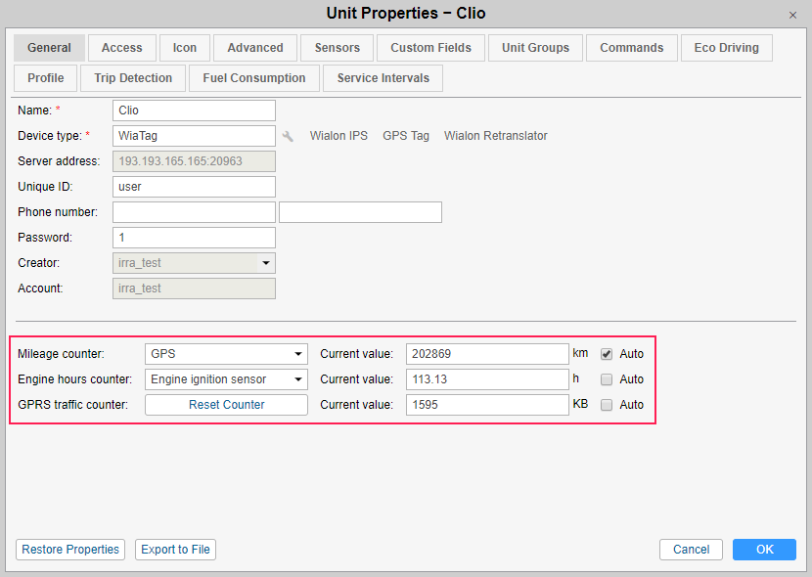The height and width of the screenshot is (577, 812).
Task: Uncheck the Auto mileage counter checkbox
Action: [607, 353]
